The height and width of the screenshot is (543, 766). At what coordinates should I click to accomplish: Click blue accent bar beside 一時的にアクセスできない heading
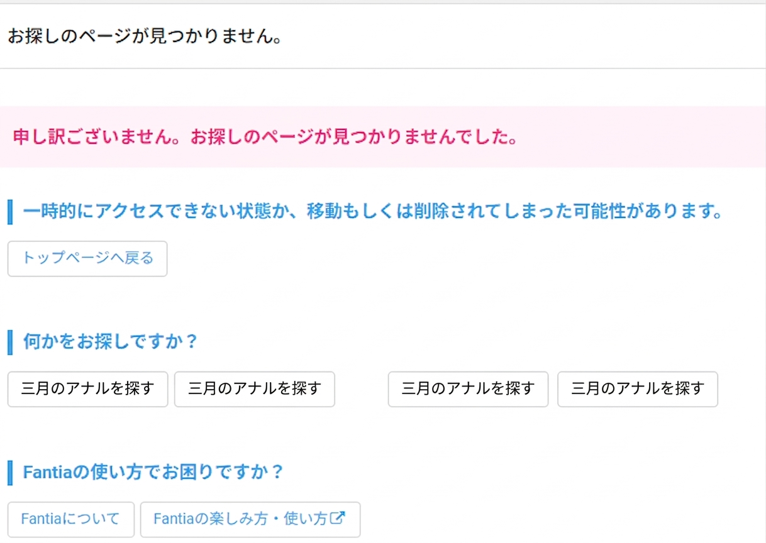coord(10,212)
